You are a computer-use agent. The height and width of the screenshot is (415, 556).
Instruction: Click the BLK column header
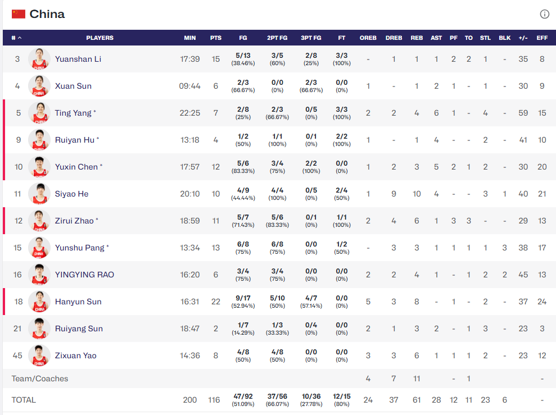point(505,38)
